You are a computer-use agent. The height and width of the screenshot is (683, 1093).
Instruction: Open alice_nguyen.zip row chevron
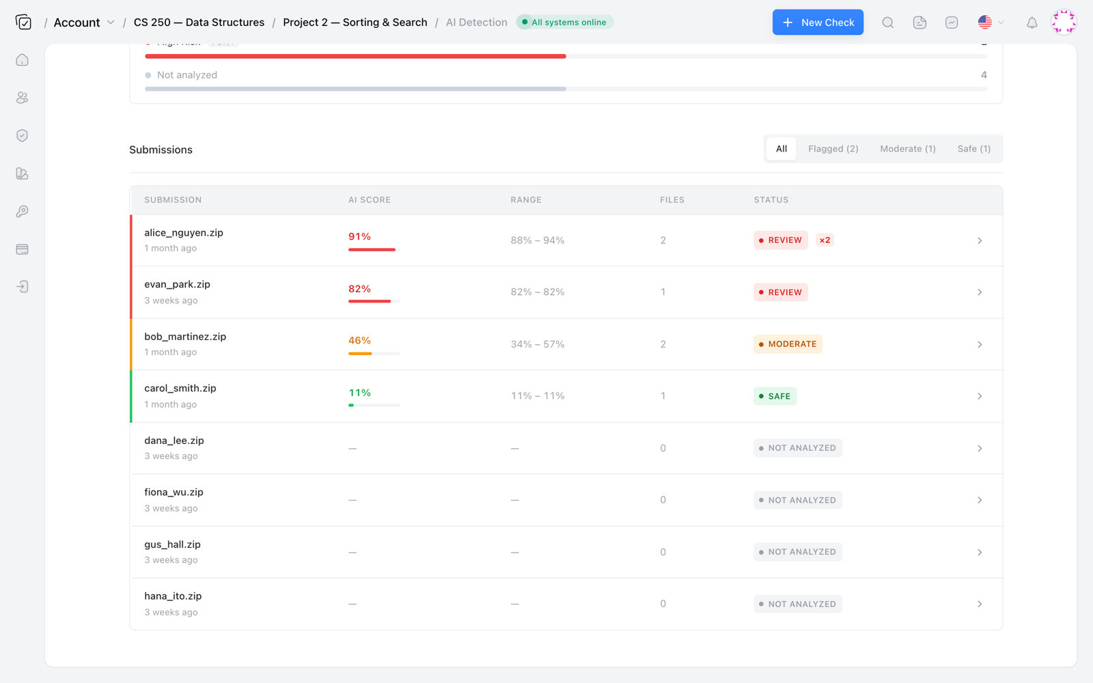click(980, 240)
